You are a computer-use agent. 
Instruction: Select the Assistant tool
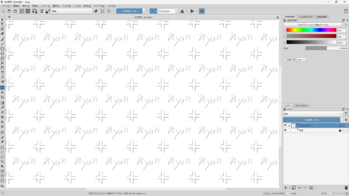click(2, 132)
